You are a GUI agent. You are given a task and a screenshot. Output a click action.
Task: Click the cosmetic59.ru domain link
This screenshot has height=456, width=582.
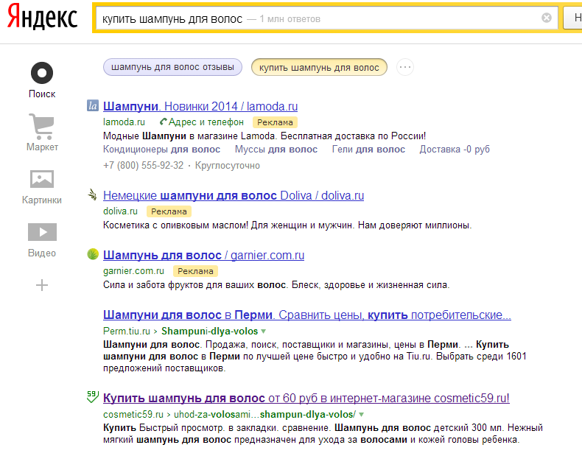click(x=133, y=414)
